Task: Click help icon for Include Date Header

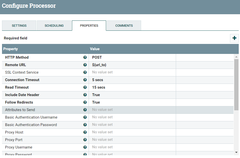Action: 85,95
